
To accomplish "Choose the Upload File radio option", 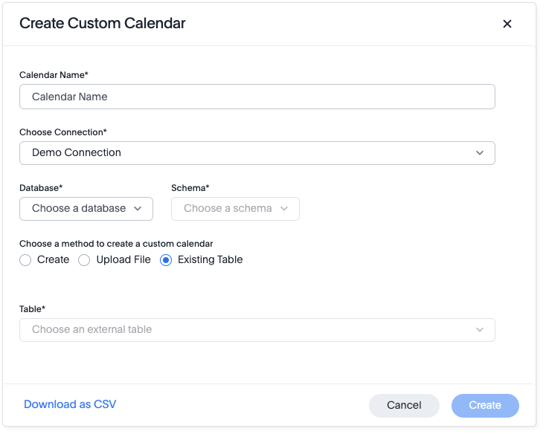I will click(84, 260).
